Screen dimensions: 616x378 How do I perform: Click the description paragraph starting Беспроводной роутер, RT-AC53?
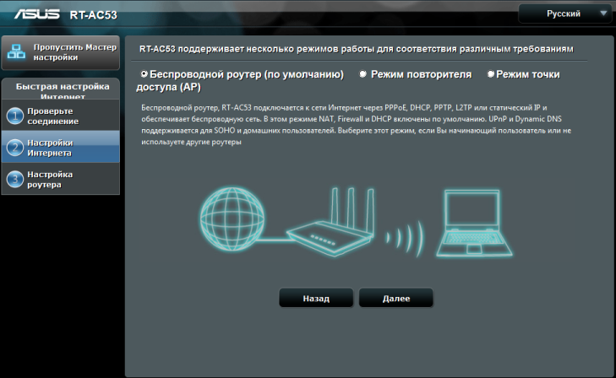(x=357, y=125)
